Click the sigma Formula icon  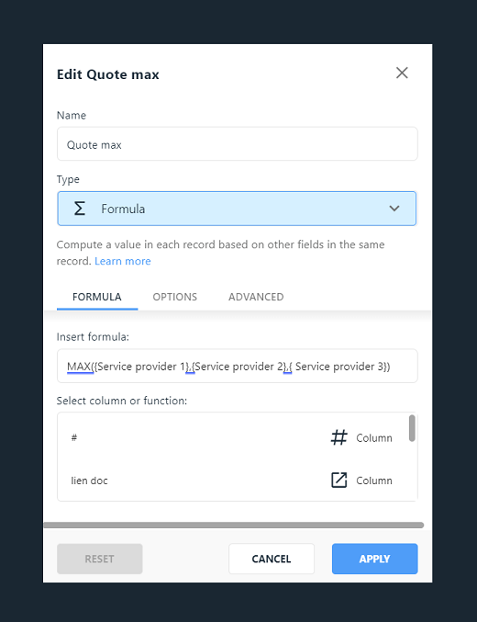[79, 209]
